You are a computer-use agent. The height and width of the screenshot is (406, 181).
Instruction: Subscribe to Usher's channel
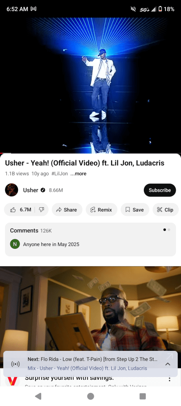[160, 190]
